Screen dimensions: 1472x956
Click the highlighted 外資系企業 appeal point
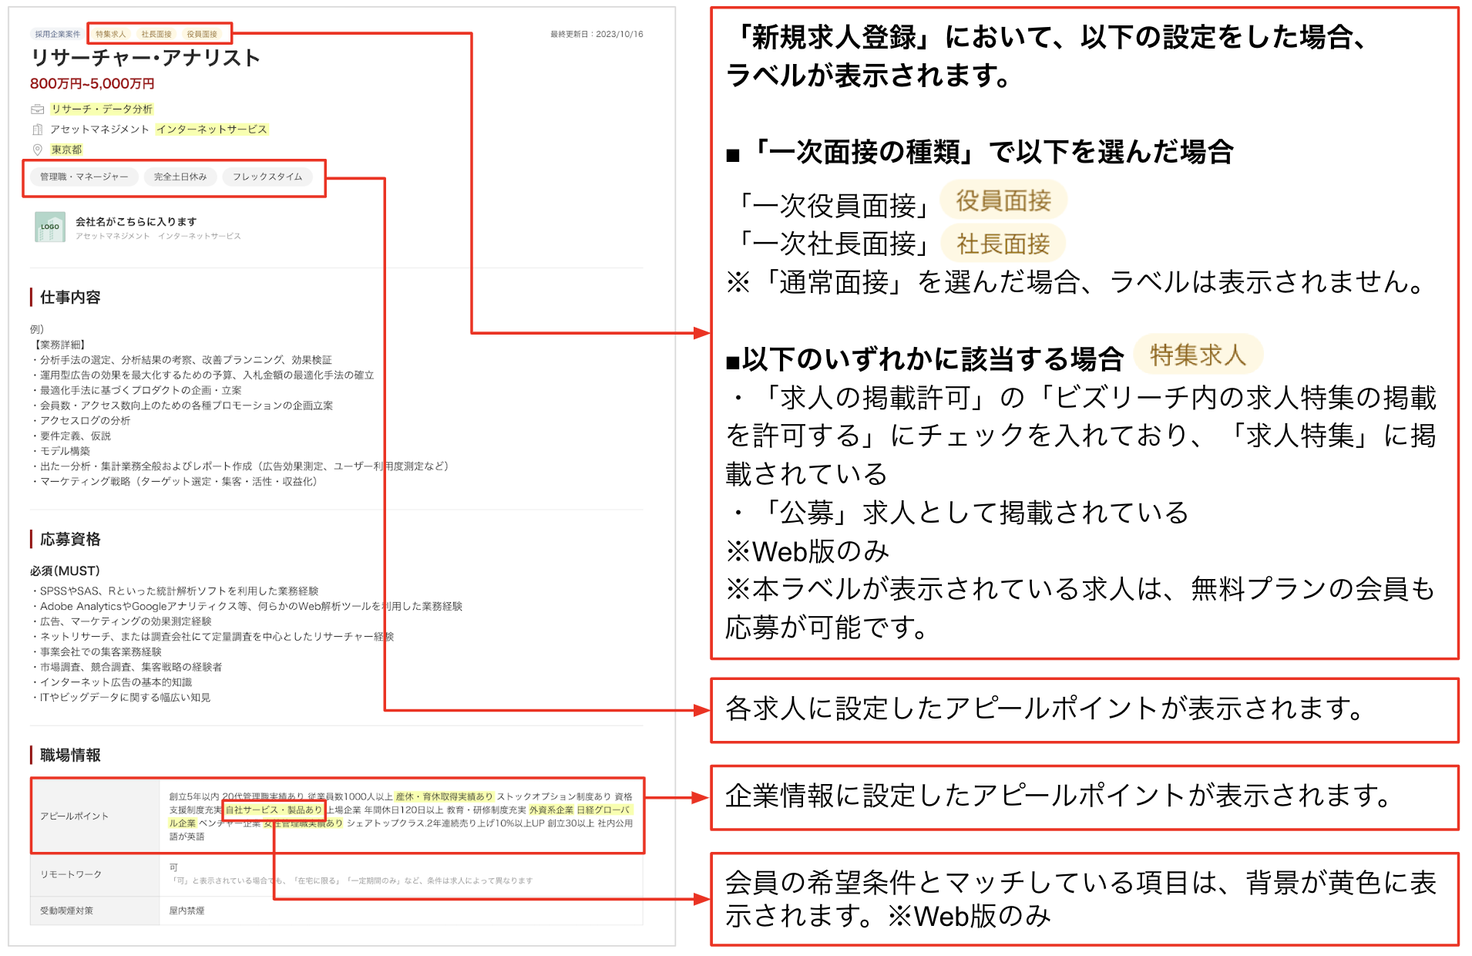click(x=551, y=810)
